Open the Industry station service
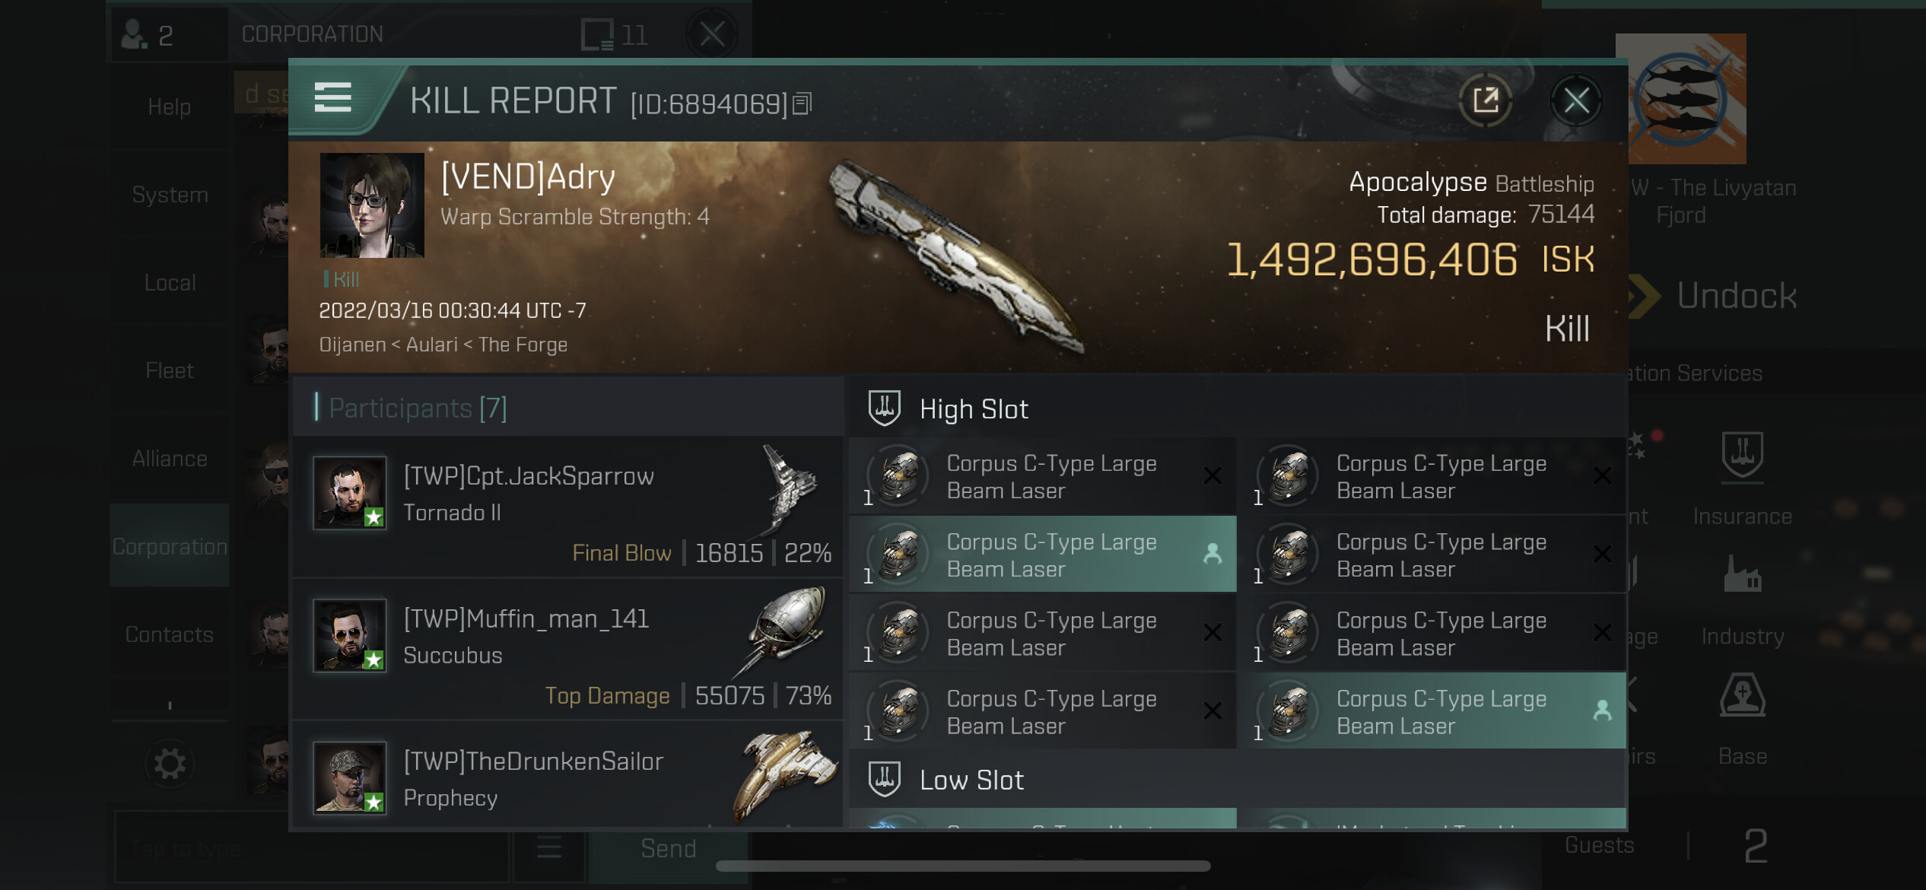1926x890 pixels. coord(1742,599)
